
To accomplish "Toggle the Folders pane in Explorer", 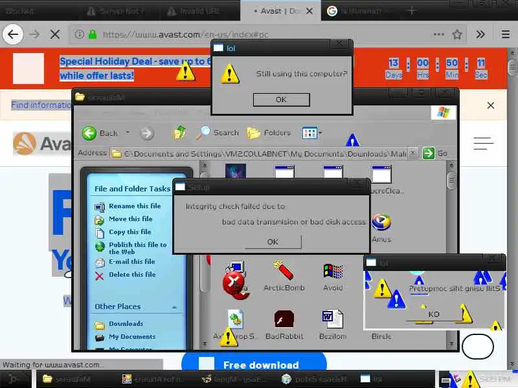I will 269,133.
